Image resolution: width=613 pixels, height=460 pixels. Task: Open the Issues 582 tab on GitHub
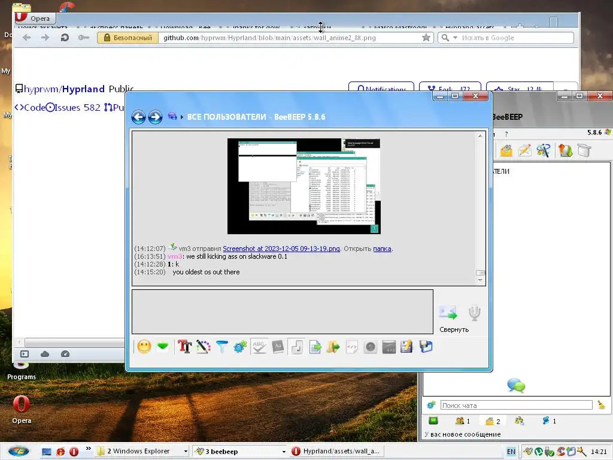[73, 108]
